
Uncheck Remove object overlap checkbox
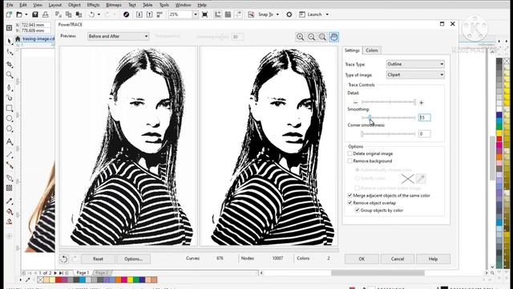click(x=349, y=203)
